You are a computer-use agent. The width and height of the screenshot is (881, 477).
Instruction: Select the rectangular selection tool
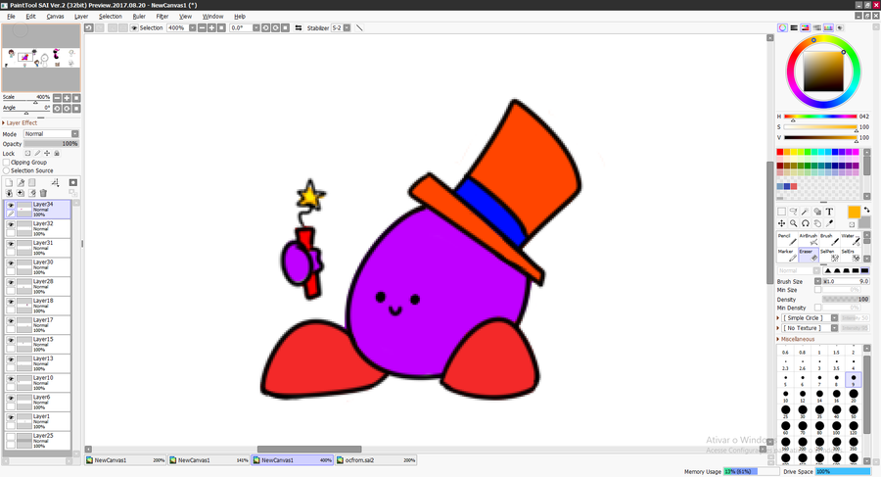[x=781, y=212]
